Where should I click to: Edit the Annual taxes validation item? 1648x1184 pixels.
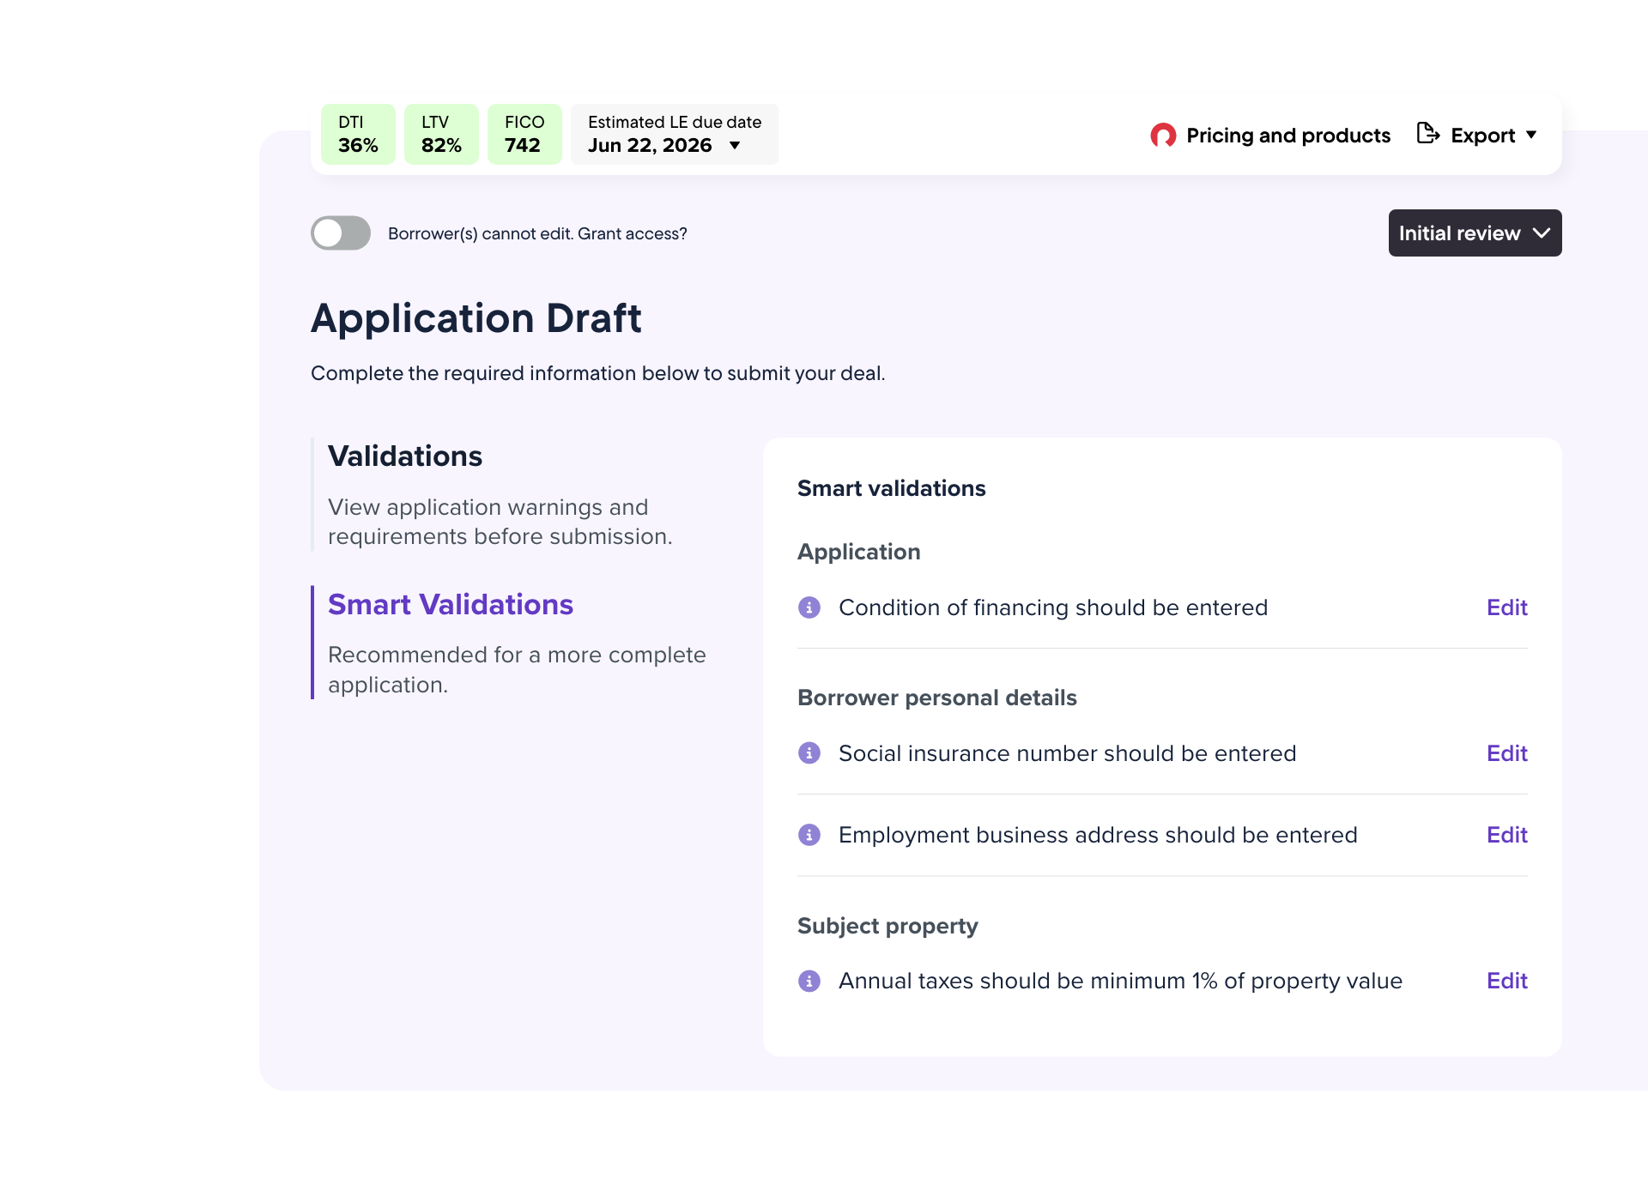[x=1506, y=981]
